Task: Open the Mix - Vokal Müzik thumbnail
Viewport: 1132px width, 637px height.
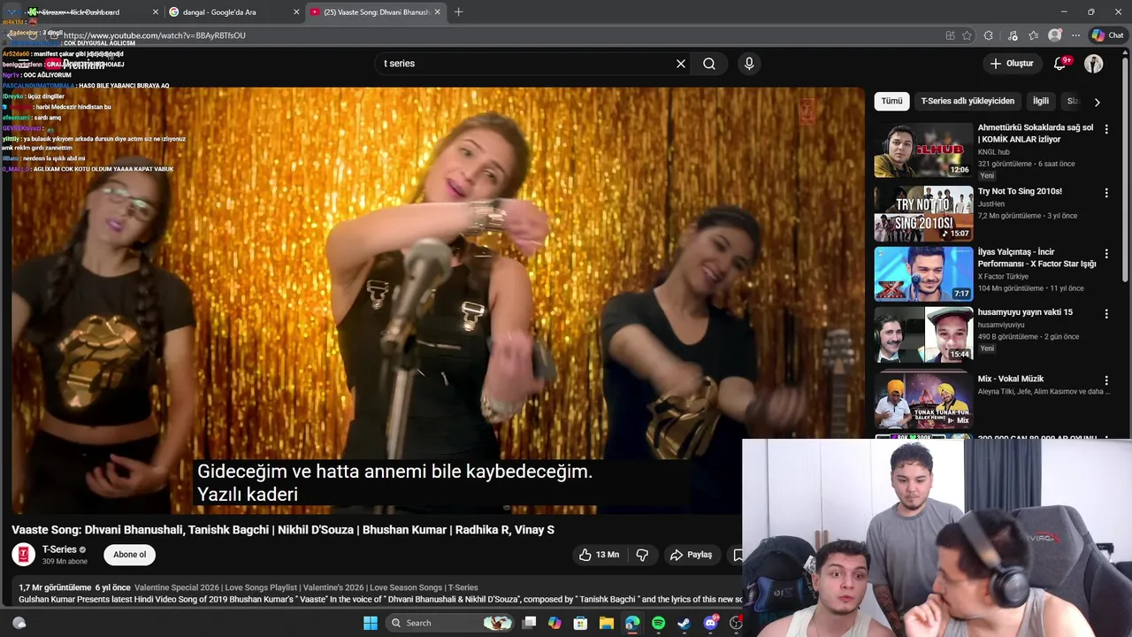Action: tap(923, 400)
